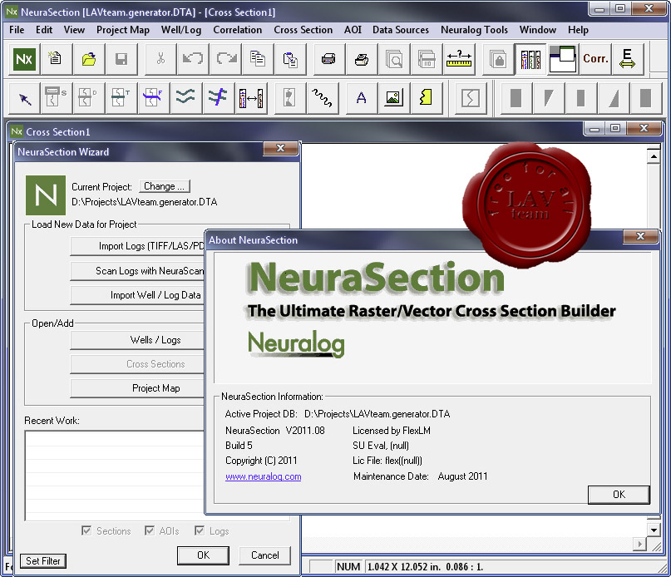Open the Data Sources menu
The image size is (671, 577).
click(401, 30)
